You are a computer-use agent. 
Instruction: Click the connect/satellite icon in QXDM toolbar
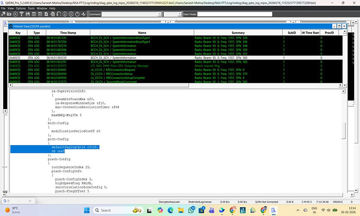3,14
